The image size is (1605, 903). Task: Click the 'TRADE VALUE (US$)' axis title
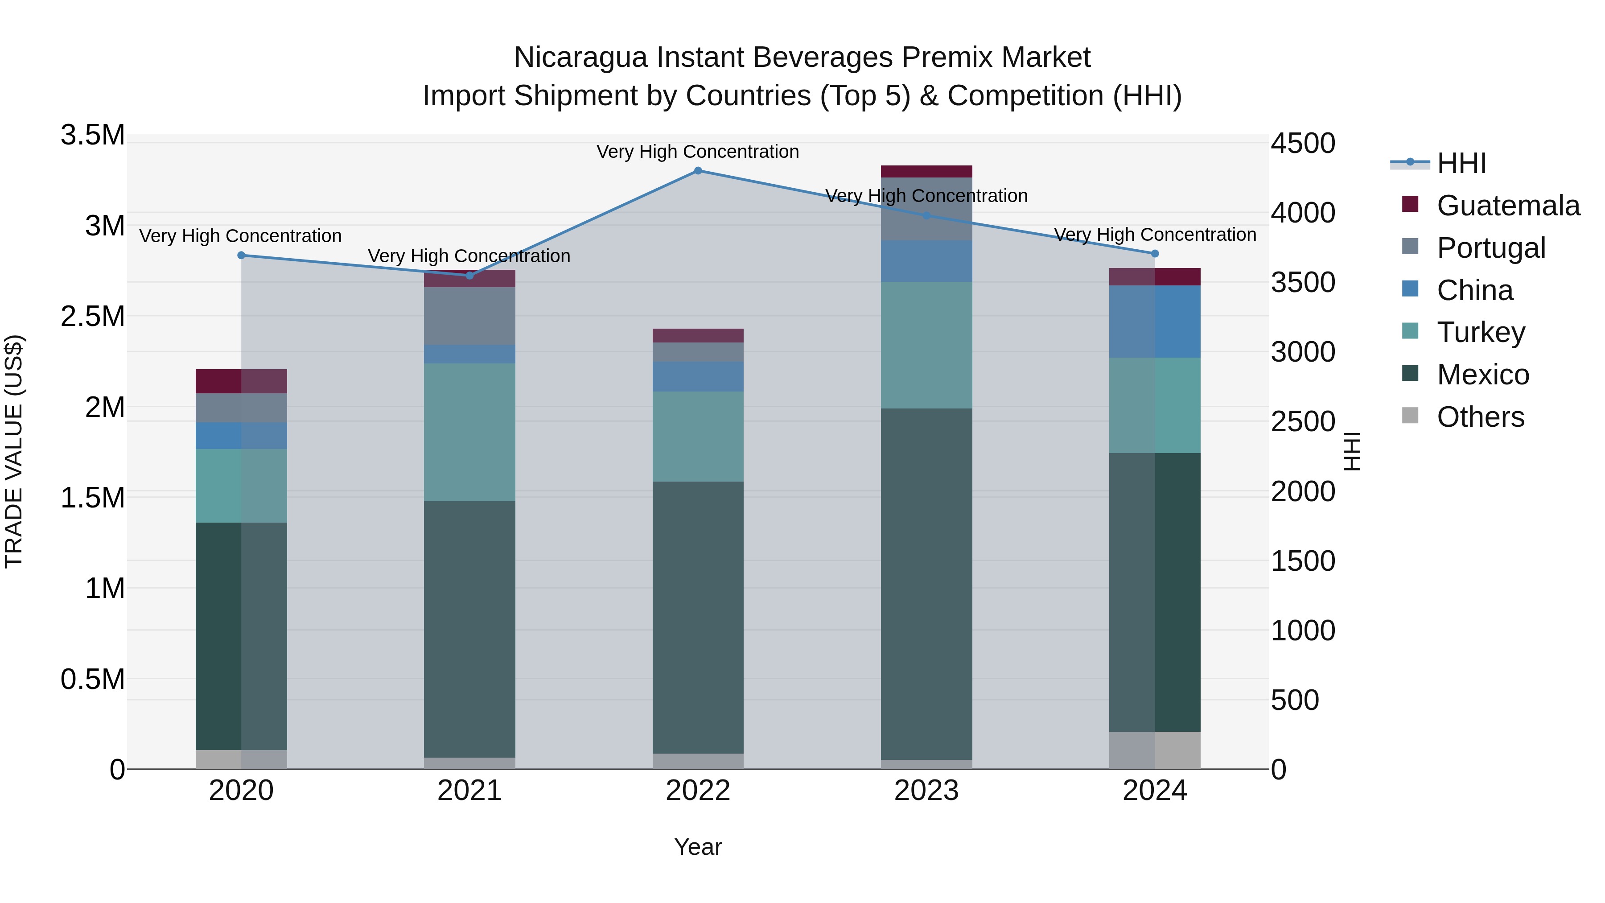coord(14,451)
